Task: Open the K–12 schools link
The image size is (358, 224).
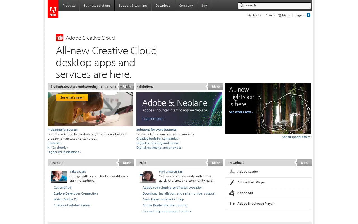Action: [58, 148]
